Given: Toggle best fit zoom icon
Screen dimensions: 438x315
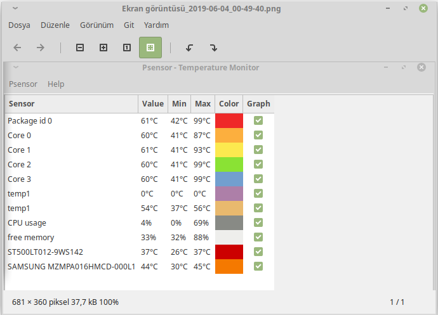Looking at the screenshot, I should (150, 48).
